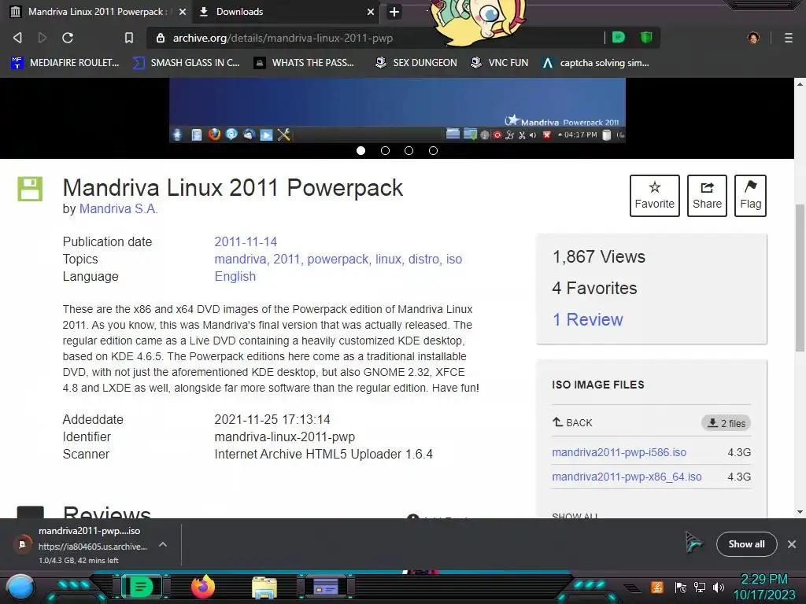
Task: Favorite this item with the star button
Action: pyautogui.click(x=654, y=196)
